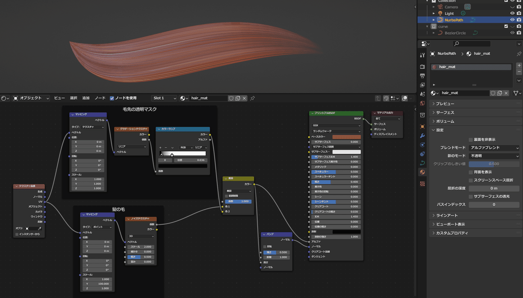Click base color swatch in Principled BSDF

[346, 137]
